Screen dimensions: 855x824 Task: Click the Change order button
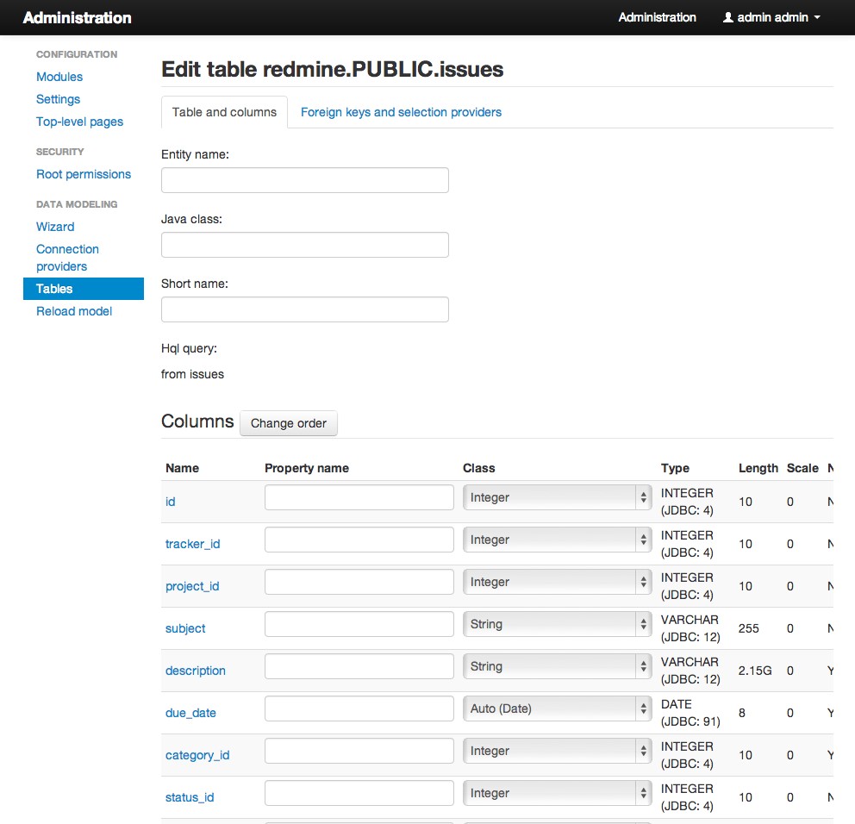289,423
